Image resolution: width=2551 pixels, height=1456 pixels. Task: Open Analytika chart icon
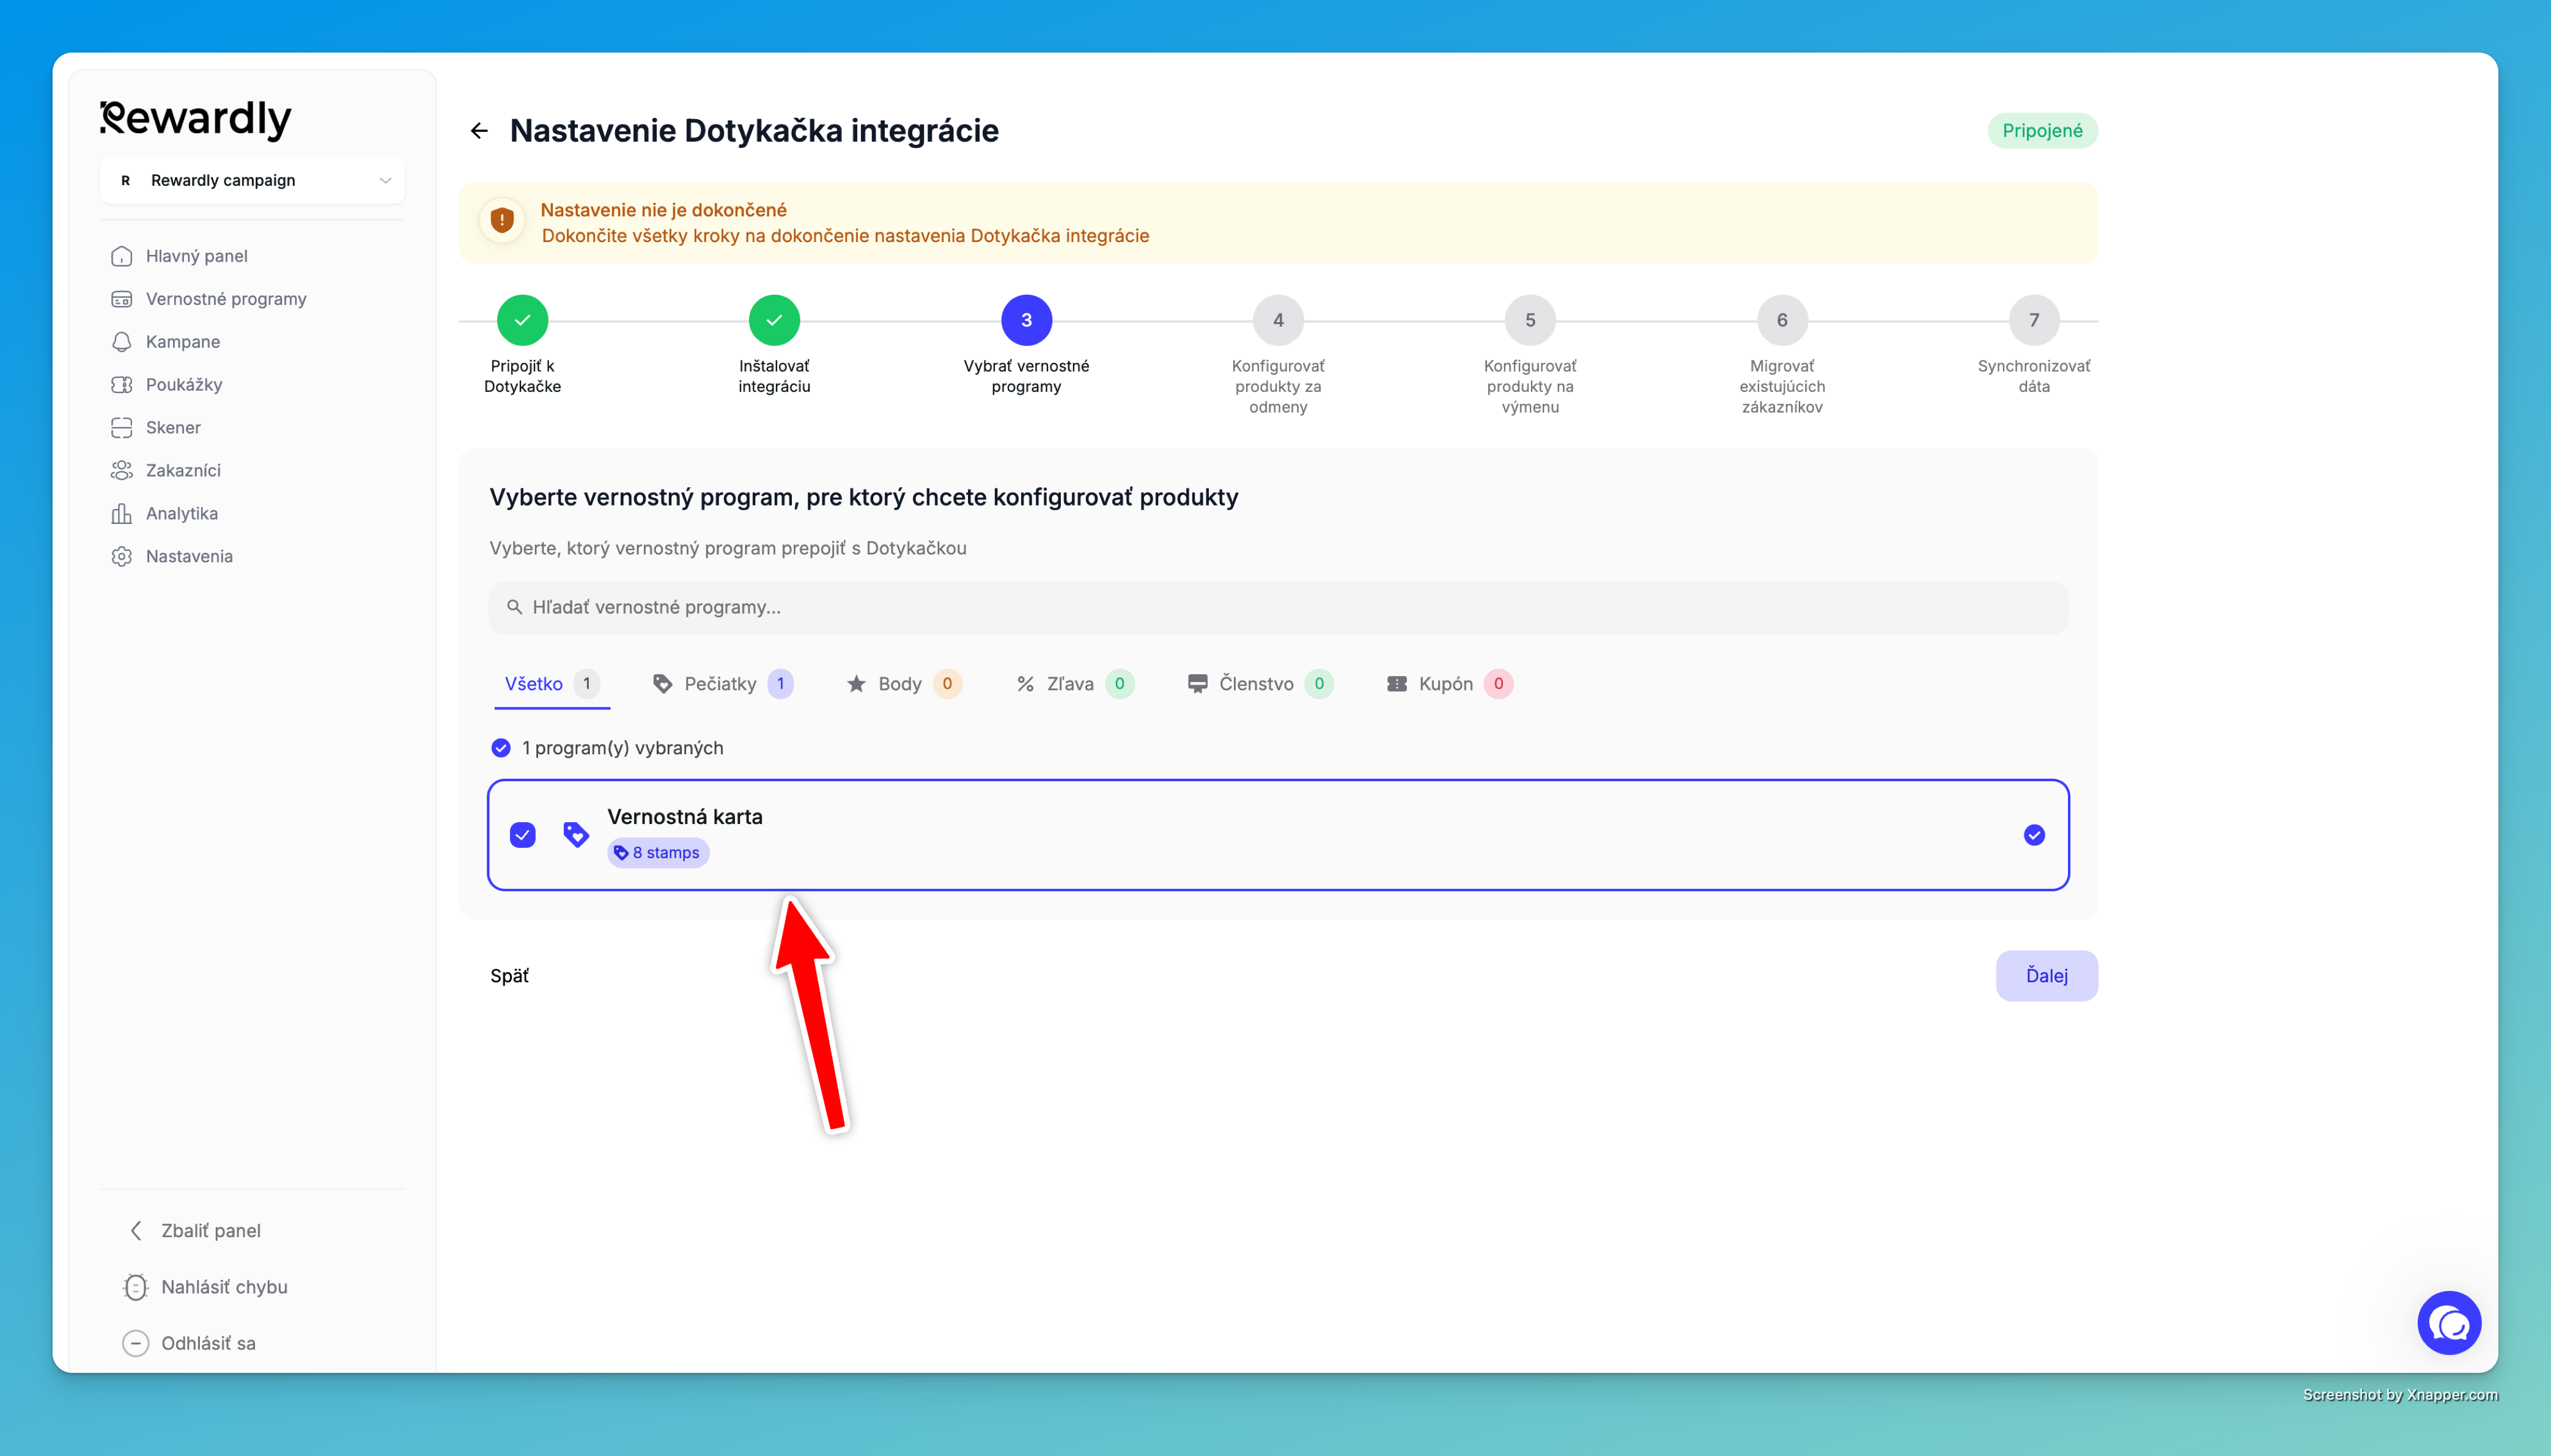coord(122,514)
